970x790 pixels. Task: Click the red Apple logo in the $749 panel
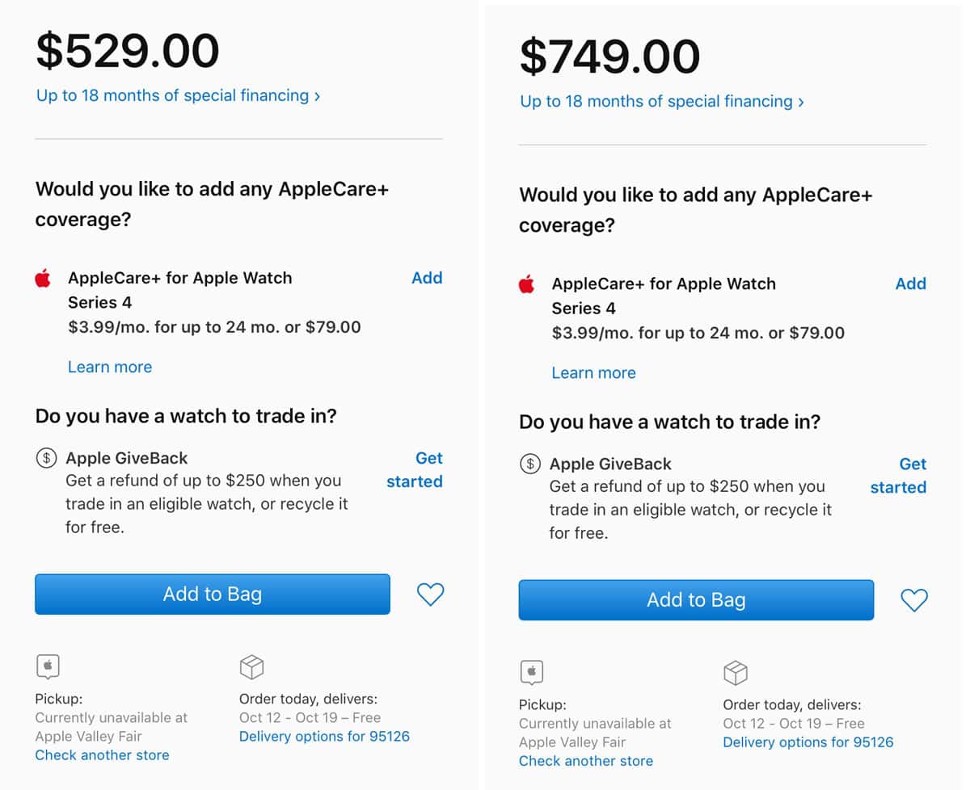(527, 284)
